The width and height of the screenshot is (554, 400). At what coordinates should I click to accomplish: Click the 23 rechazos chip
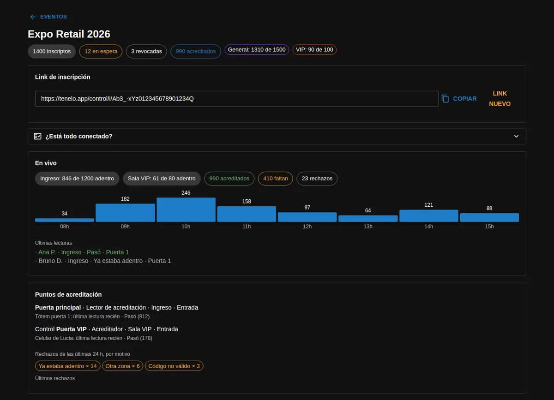point(317,179)
